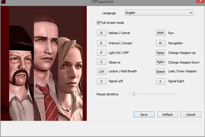Click the 'Light ON / OFF' label text

point(119,53)
